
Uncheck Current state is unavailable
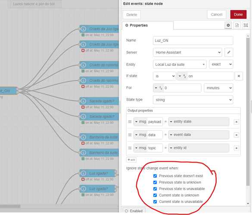pos(155,202)
